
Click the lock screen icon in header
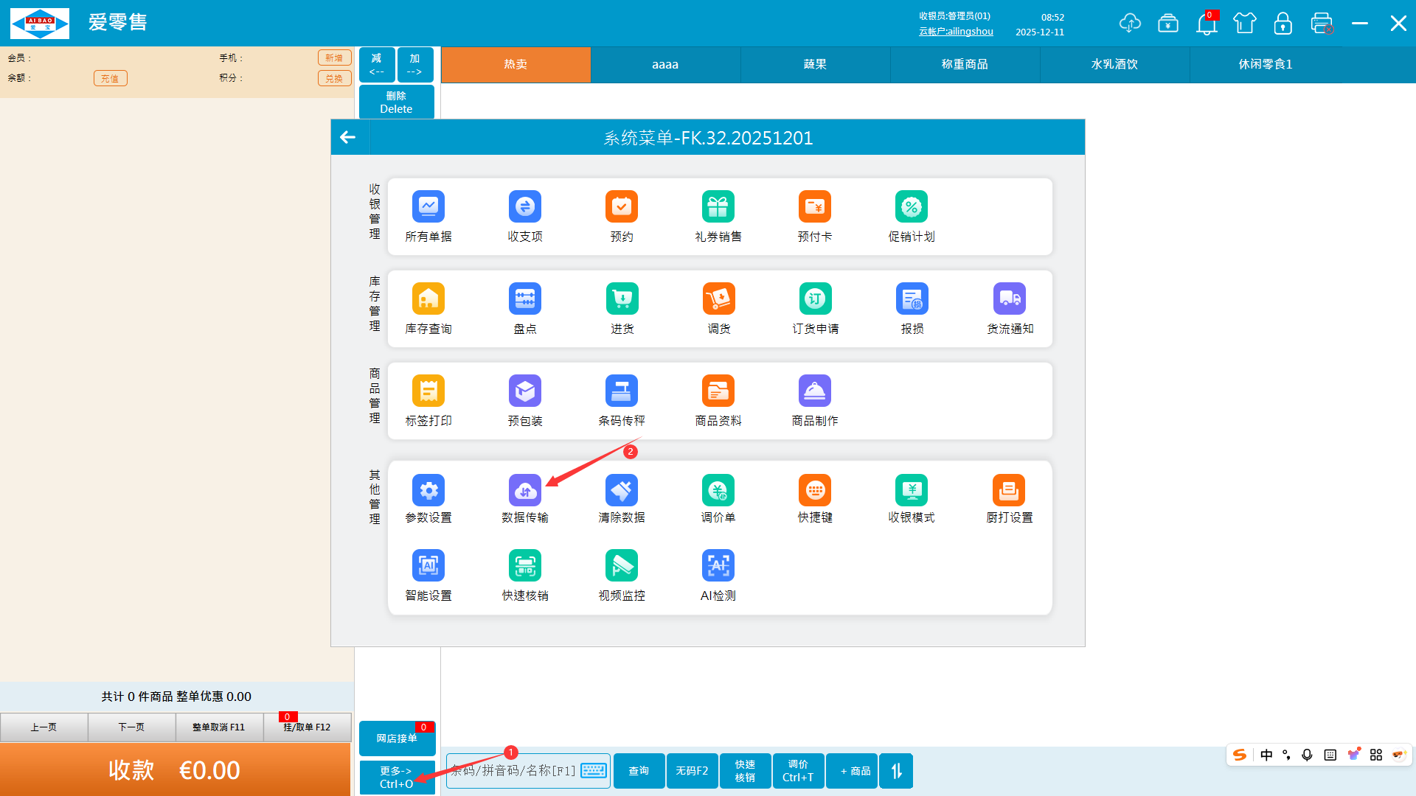point(1283,24)
